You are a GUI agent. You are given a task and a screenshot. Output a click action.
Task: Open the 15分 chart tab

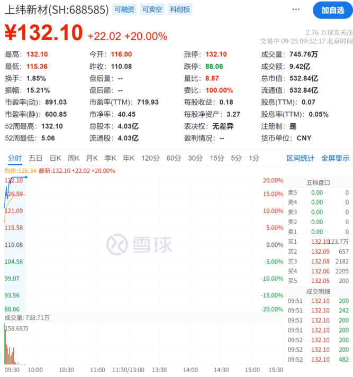[217, 158]
